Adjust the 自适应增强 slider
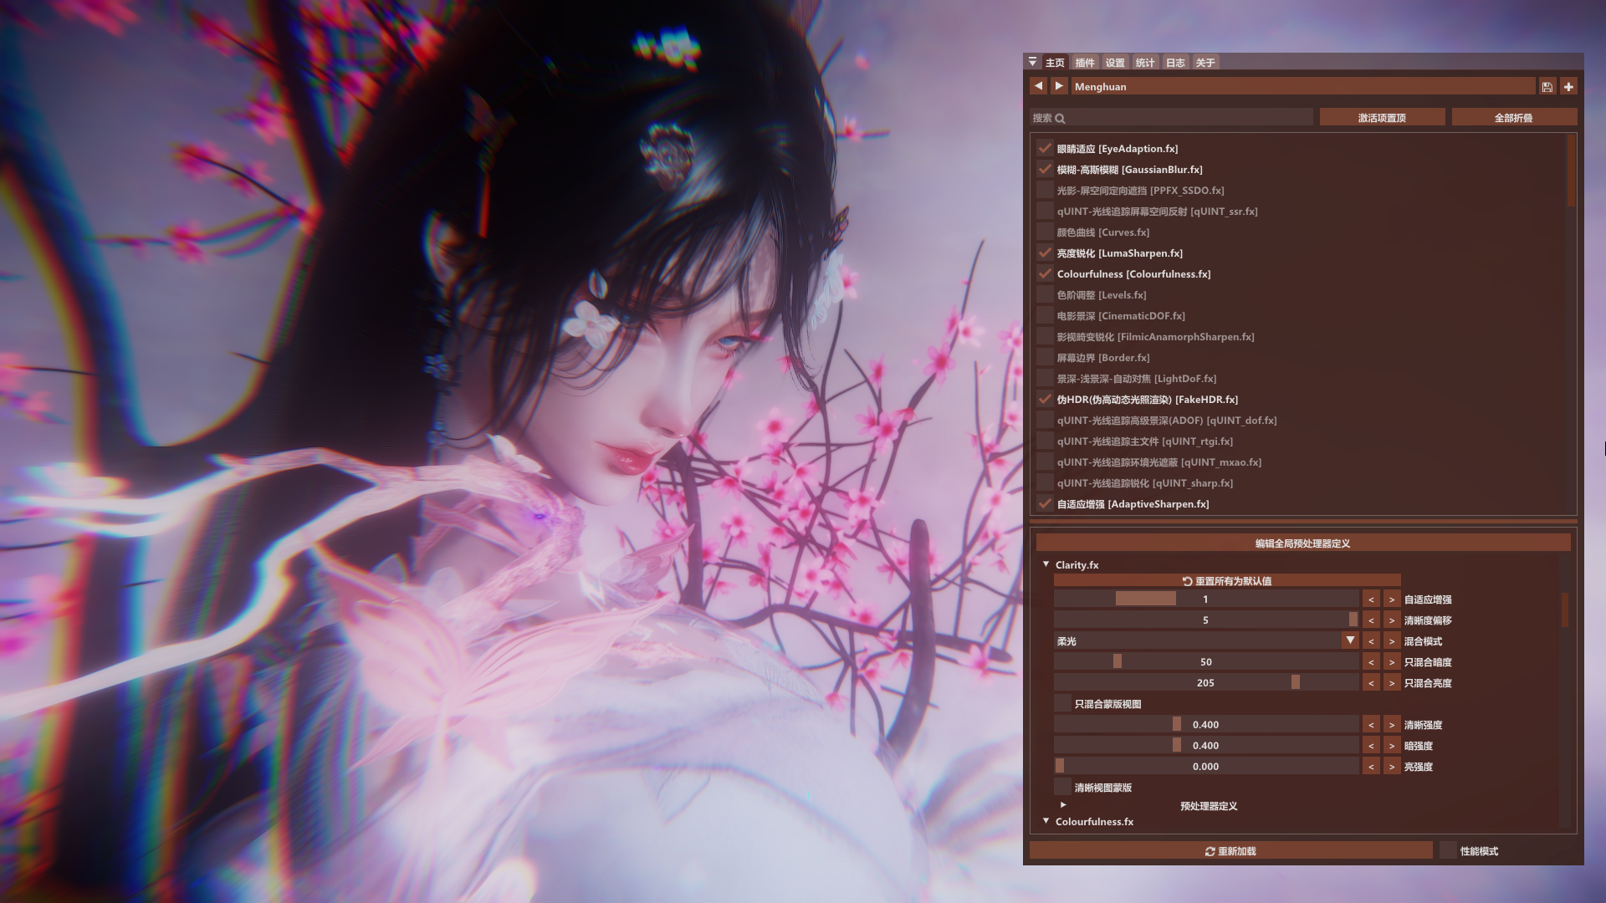This screenshot has width=1606, height=903. coord(1205,599)
